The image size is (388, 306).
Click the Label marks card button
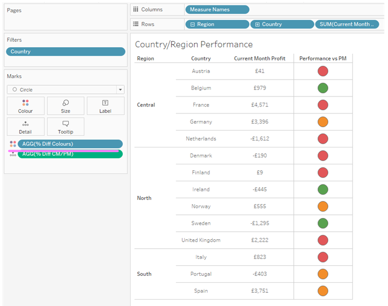click(105, 106)
